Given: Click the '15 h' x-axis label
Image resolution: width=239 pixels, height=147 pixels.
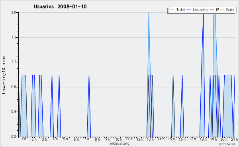Looking at the screenshot, I should [x=171, y=139].
